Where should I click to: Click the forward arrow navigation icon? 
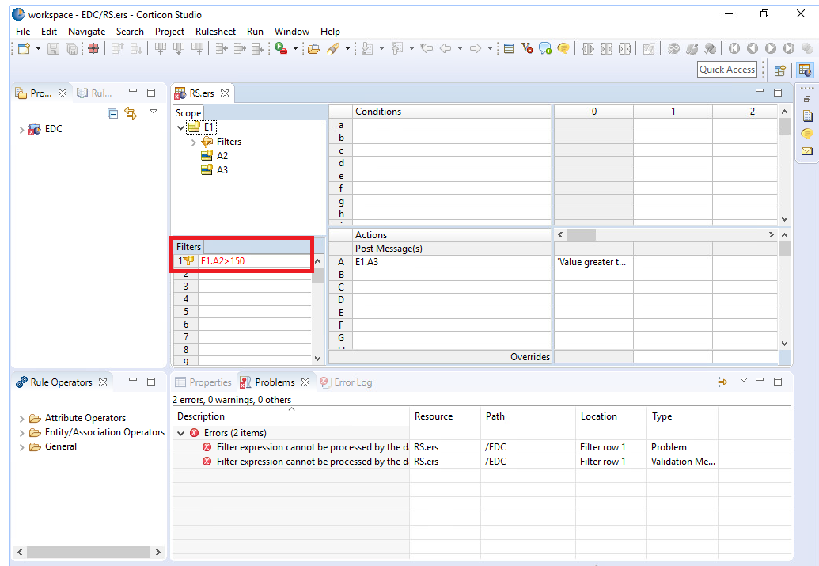[476, 48]
